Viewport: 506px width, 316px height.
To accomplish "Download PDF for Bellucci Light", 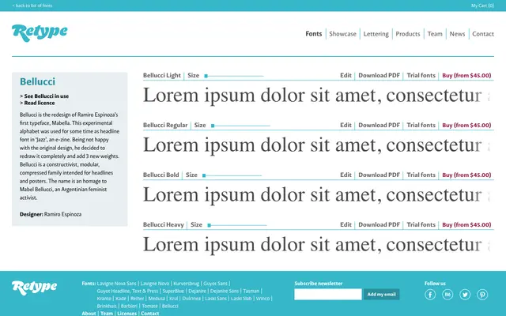I will 379,76.
